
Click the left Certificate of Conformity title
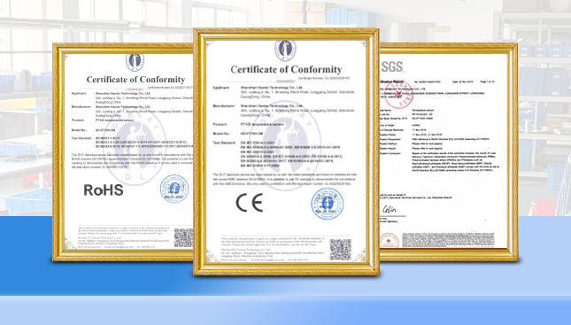(x=135, y=79)
